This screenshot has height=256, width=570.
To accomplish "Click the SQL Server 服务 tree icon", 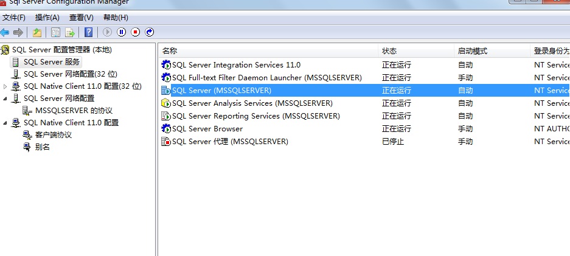I will [x=16, y=62].
